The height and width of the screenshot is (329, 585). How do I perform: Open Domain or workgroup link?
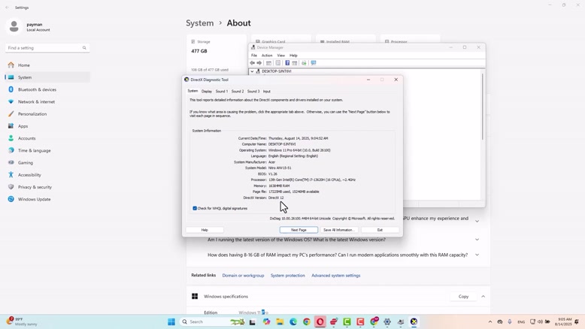244,276
